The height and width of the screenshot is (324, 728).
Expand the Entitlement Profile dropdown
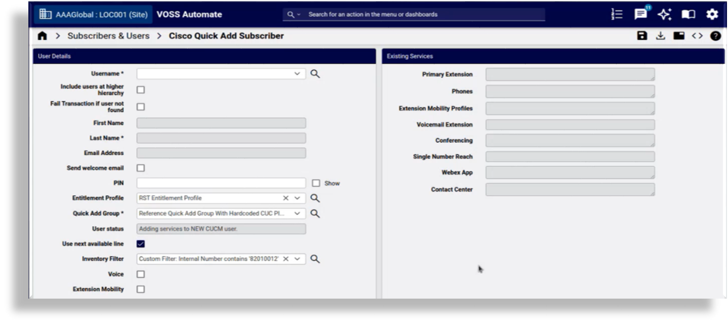pos(296,198)
